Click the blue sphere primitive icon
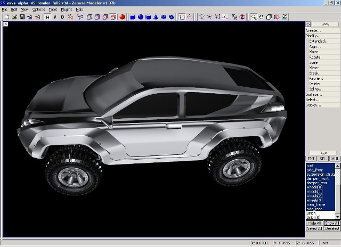The width and height of the screenshot is (341, 247). [x=141, y=17]
